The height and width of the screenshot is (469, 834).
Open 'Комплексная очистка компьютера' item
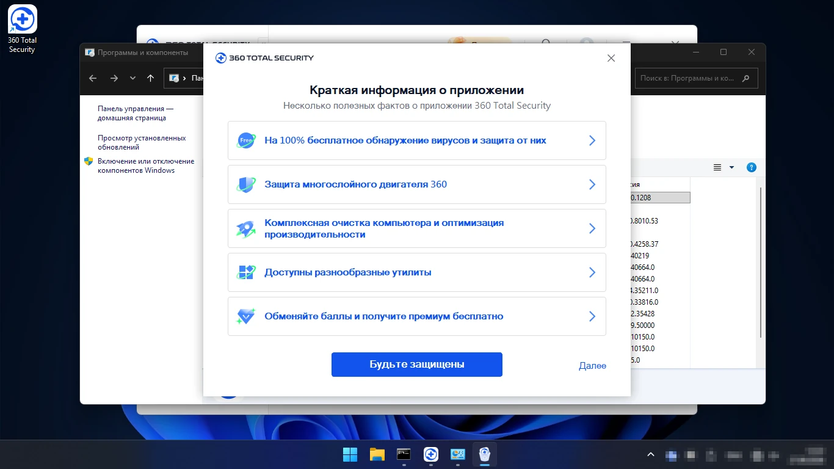click(x=417, y=228)
